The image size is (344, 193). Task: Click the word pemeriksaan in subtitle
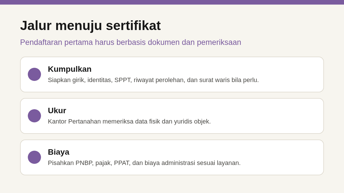pos(219,42)
